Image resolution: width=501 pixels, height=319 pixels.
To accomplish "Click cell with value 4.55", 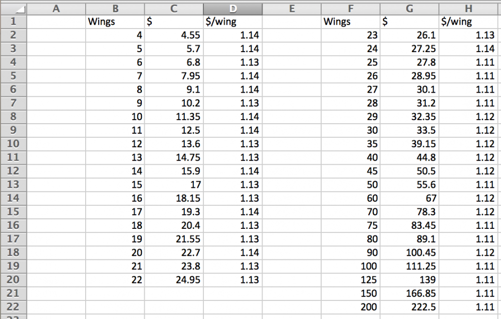I will [x=174, y=35].
